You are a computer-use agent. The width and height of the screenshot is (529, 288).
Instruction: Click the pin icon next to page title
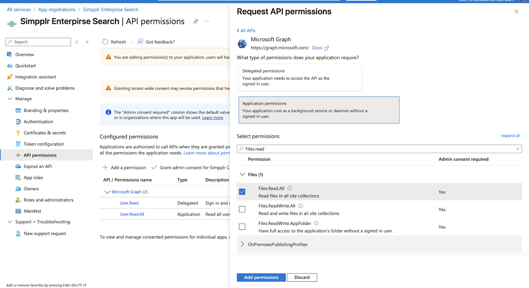[196, 21]
